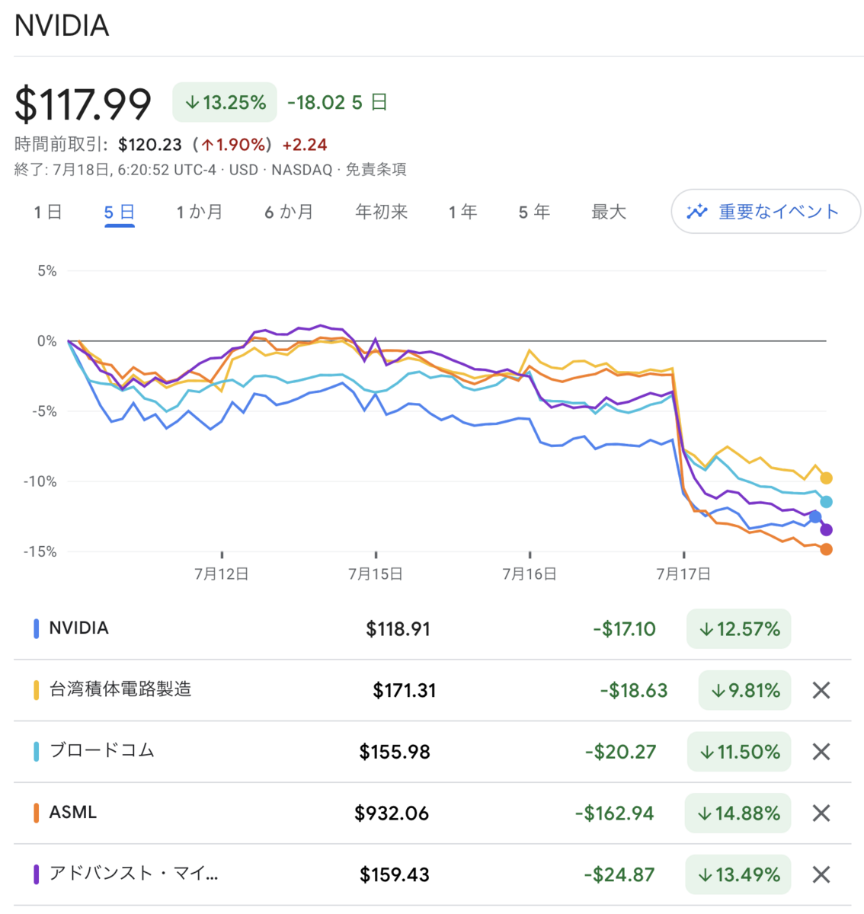Viewport: 864px width, 914px height.
Task: Remove ブロードコム from the comparison
Action: pyautogui.click(x=821, y=752)
